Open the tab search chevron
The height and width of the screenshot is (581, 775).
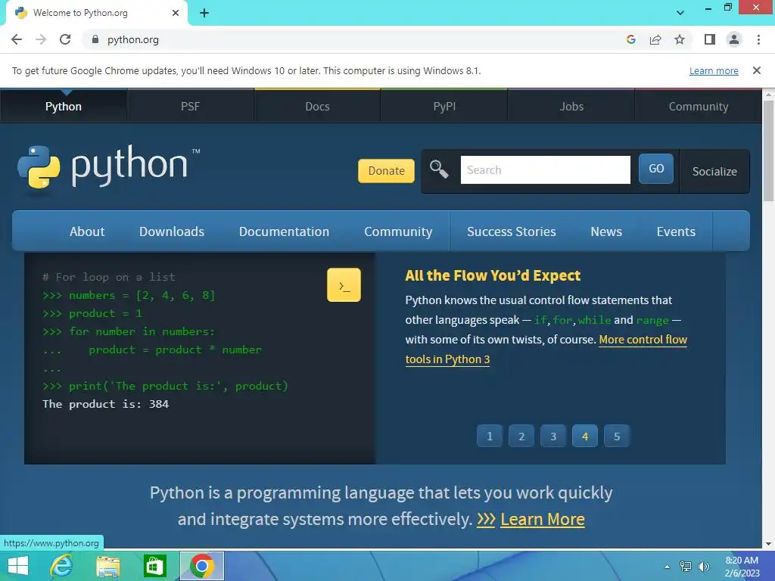coord(680,13)
